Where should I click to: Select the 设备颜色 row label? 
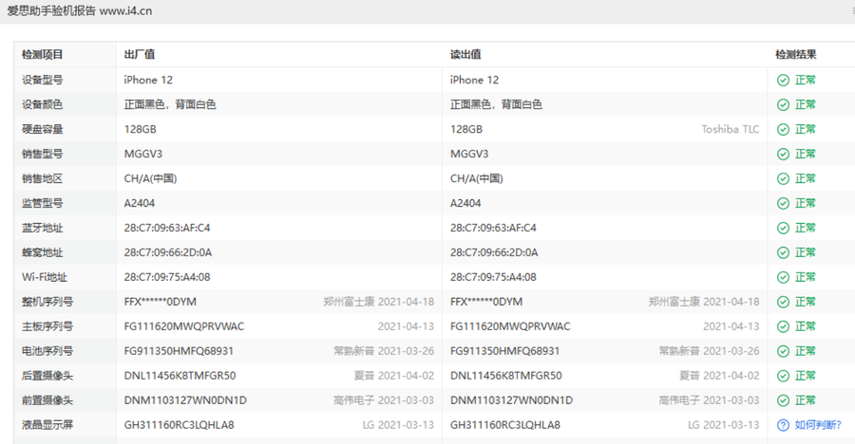(43, 104)
